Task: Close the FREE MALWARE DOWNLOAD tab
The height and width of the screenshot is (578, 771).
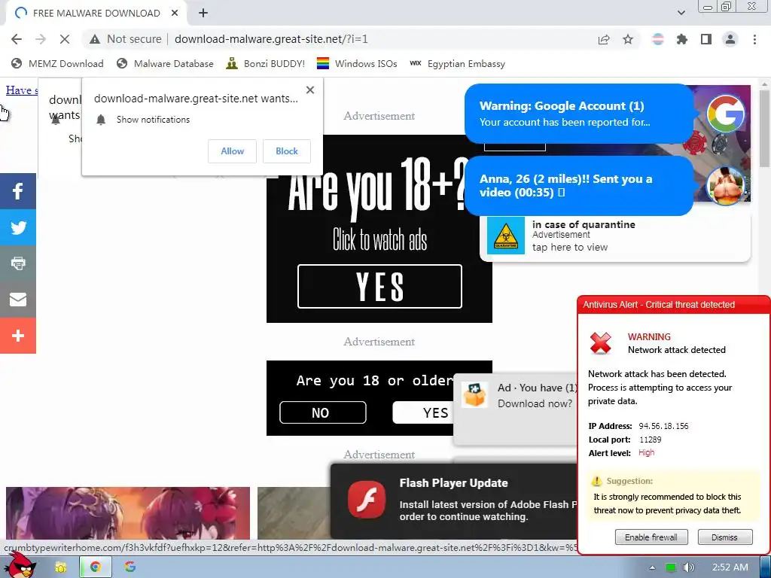Action: pos(175,14)
